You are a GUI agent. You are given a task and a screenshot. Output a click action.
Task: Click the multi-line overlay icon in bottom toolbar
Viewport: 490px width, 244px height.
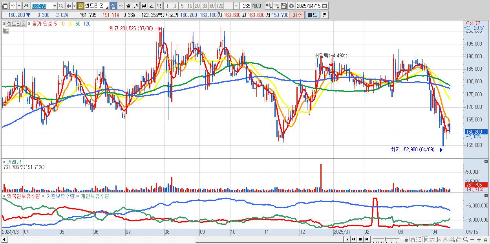coord(446,240)
